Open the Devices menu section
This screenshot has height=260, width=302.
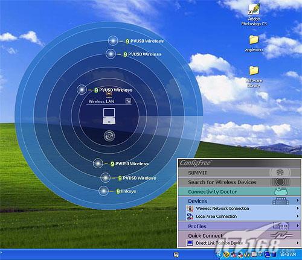239,201
